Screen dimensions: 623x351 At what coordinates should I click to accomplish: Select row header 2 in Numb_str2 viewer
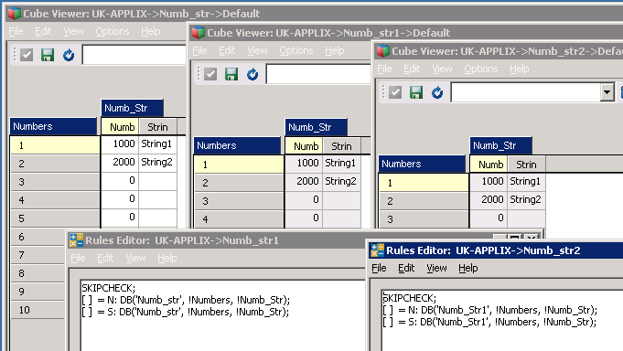424,201
